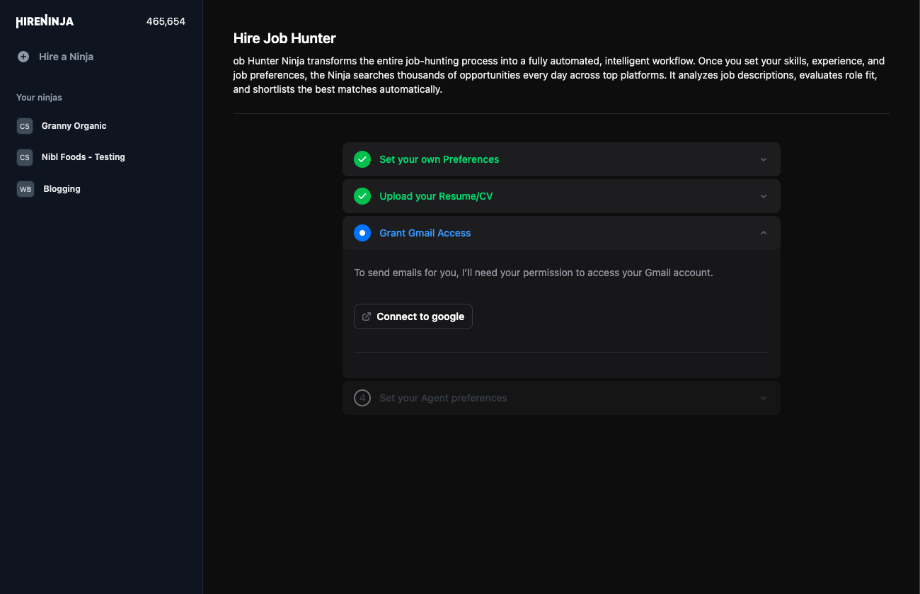
Task: Expand the Upload your Resume/CV step
Action: (x=764, y=196)
